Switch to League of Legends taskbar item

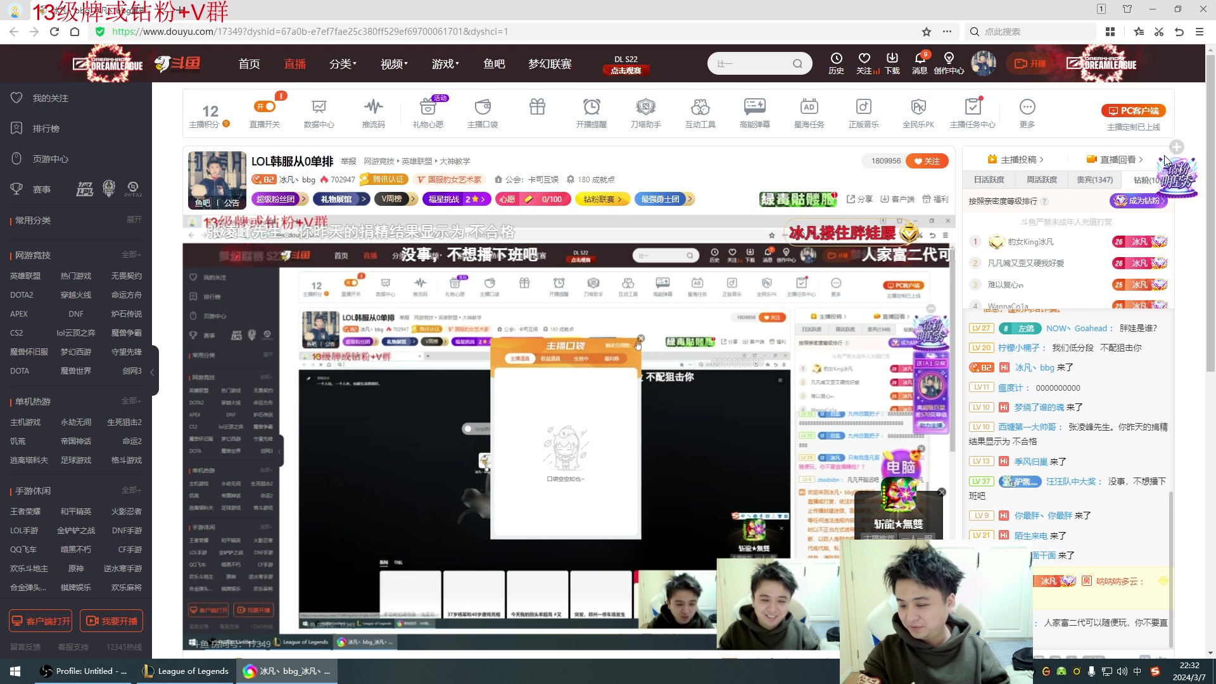pyautogui.click(x=186, y=671)
